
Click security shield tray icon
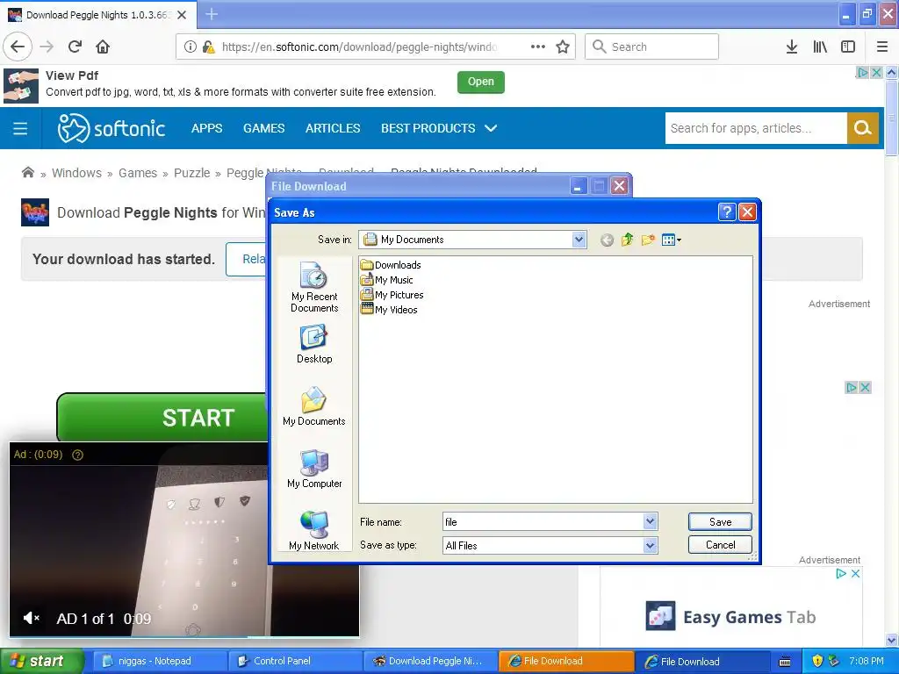click(817, 661)
